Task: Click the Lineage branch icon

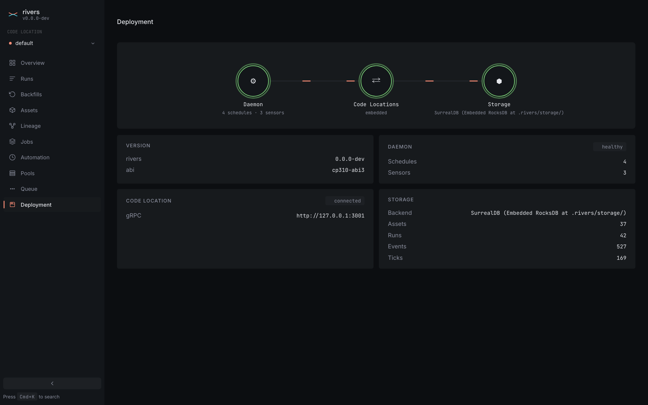Action: pyautogui.click(x=12, y=126)
